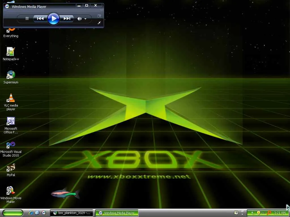The image size is (290, 217).
Task: Select the Windows Movie Maker desktop icon
Action: (x=11, y=195)
